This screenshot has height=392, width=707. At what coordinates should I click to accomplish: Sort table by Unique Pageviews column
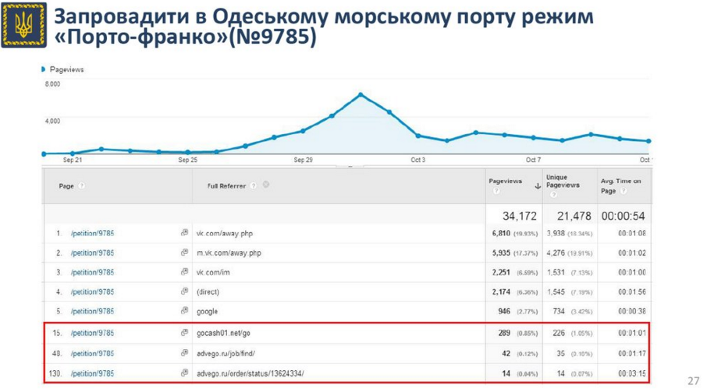coord(562,182)
